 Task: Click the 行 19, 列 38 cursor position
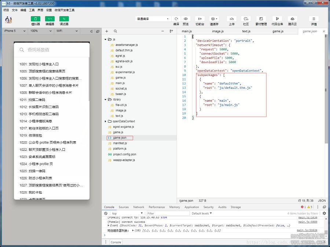(x=305, y=201)
